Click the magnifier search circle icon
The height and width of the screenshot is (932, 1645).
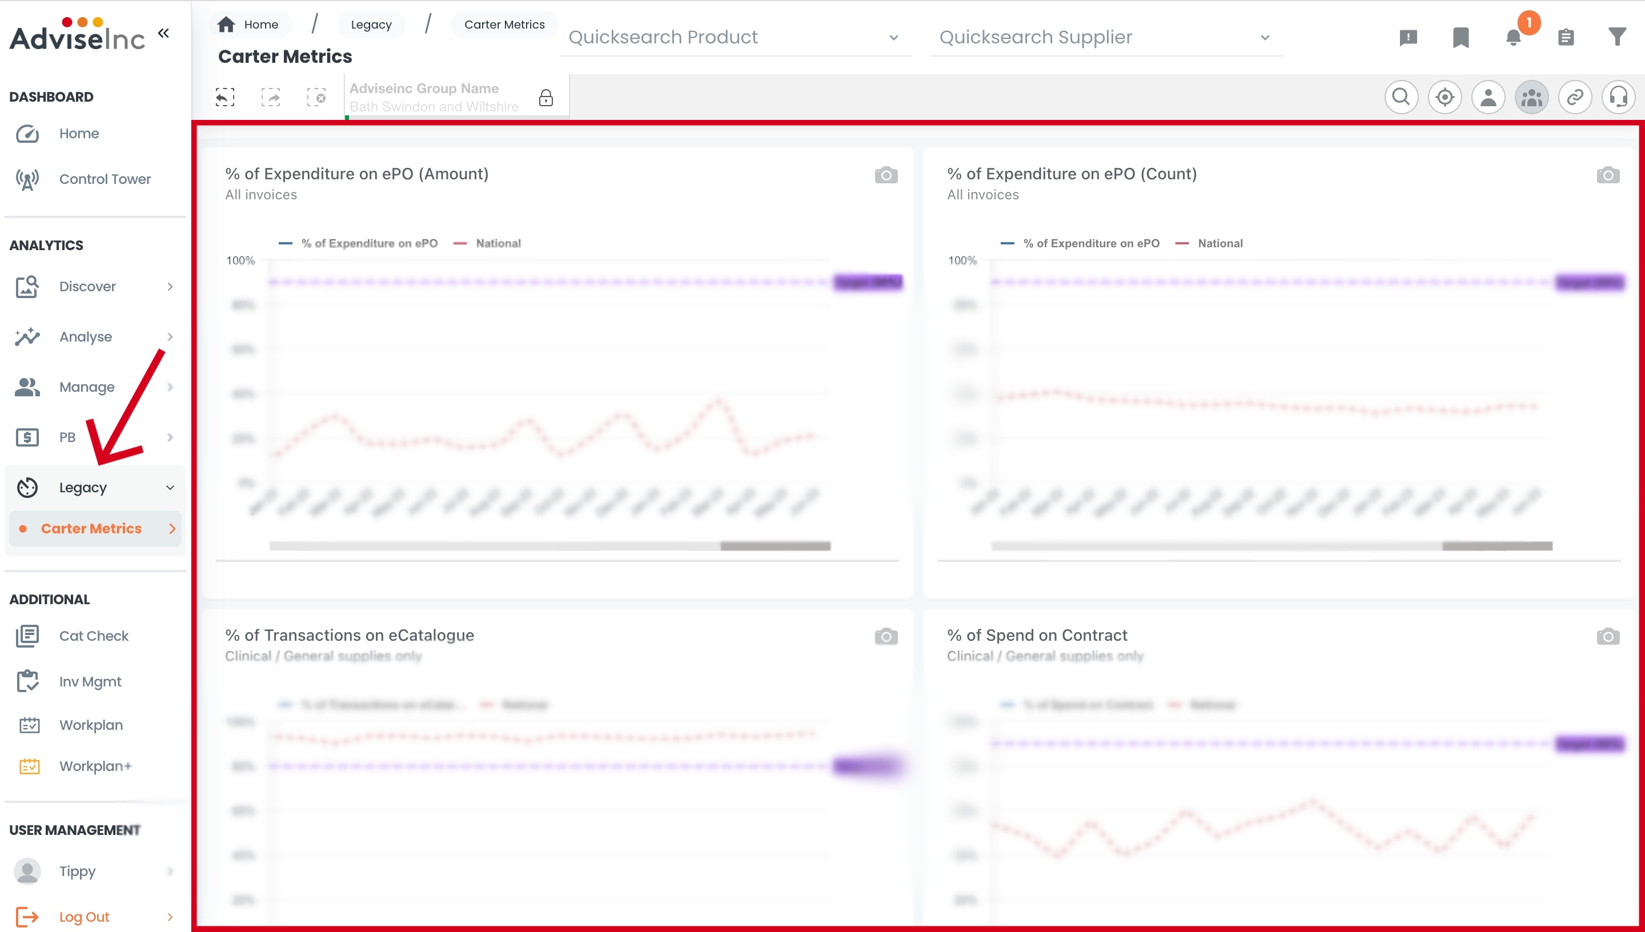(1401, 97)
